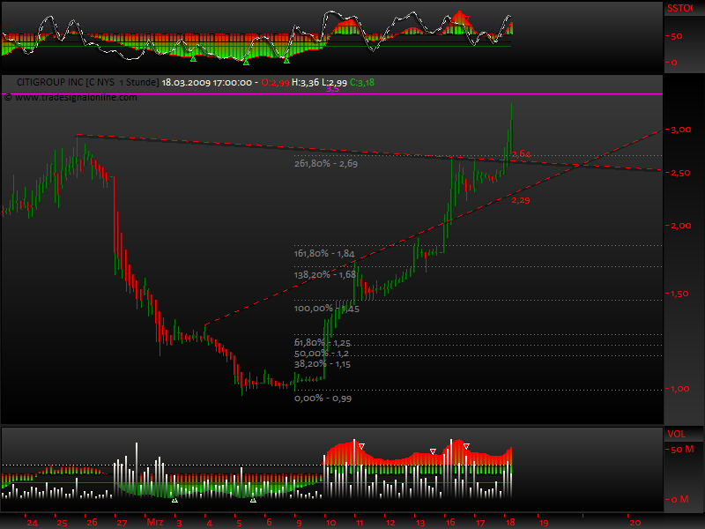Click the CITIGROUP INC chart title

click(87, 82)
